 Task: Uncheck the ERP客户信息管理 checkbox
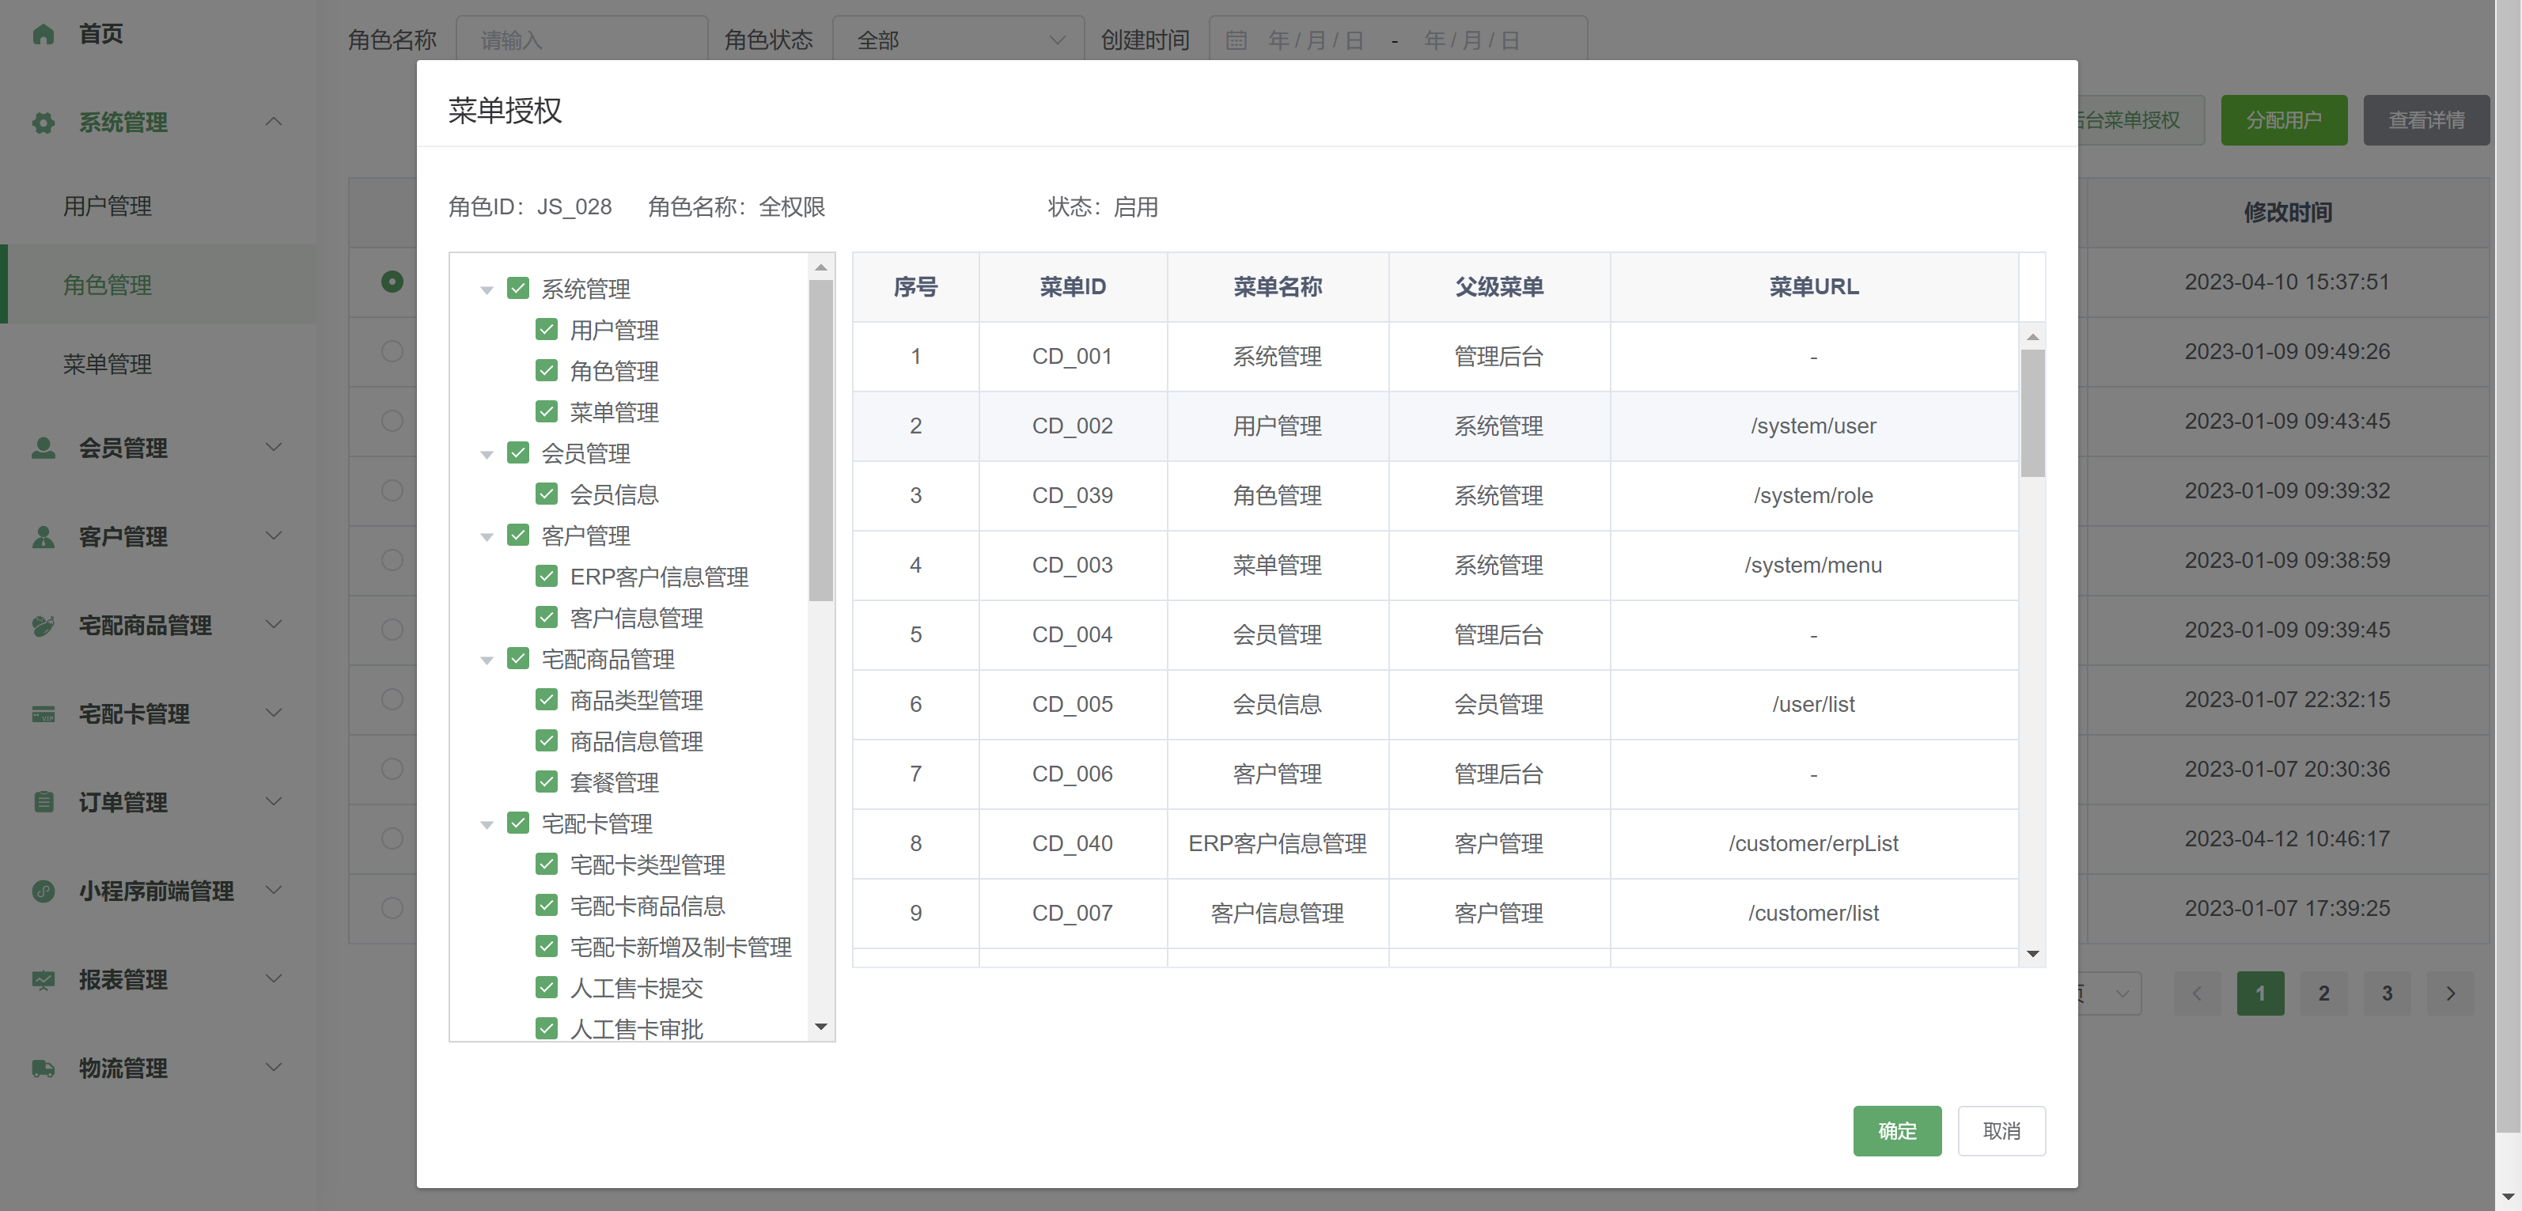coord(547,576)
